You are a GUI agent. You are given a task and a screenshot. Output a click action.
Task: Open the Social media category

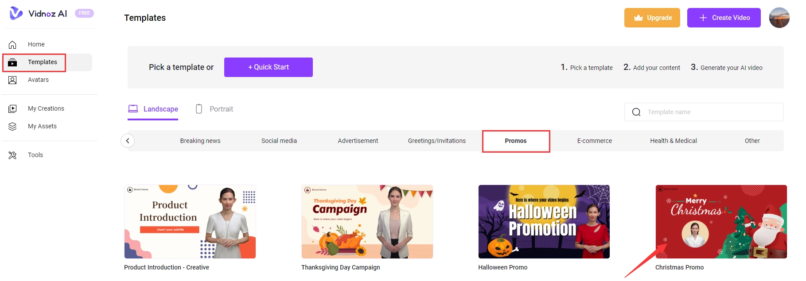pyautogui.click(x=279, y=141)
